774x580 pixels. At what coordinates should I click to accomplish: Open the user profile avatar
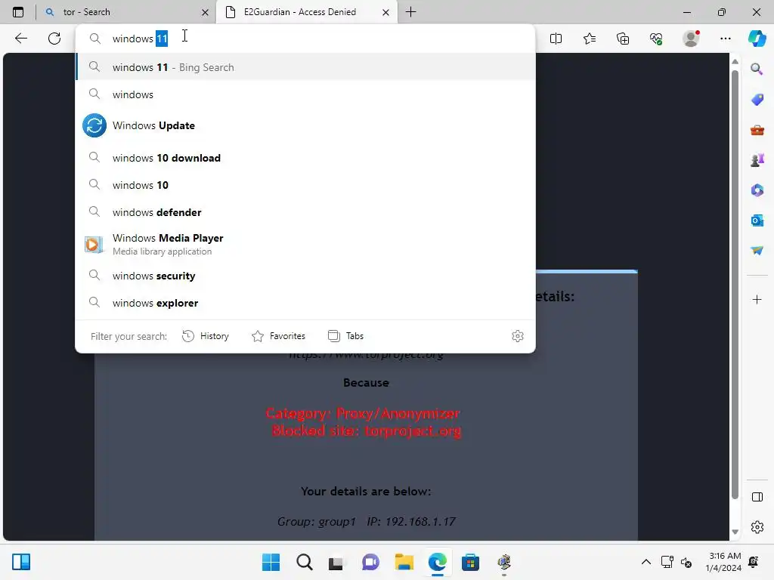pos(691,39)
